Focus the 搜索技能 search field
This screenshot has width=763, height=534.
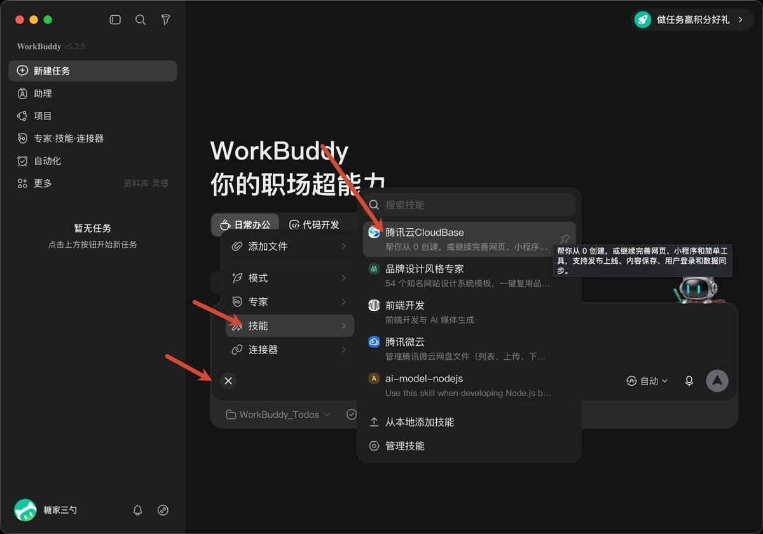tap(469, 205)
